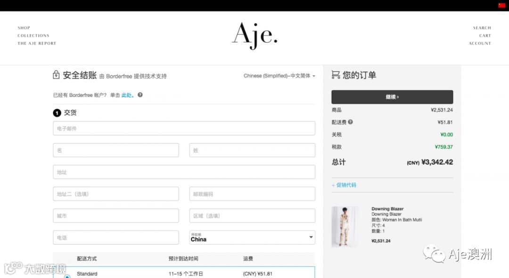
Task: Open the China country dropdown
Action: click(252, 238)
